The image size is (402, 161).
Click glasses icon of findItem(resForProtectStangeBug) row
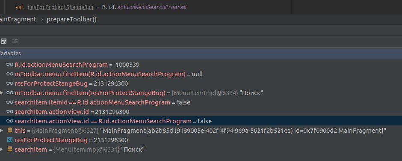(x=10, y=92)
